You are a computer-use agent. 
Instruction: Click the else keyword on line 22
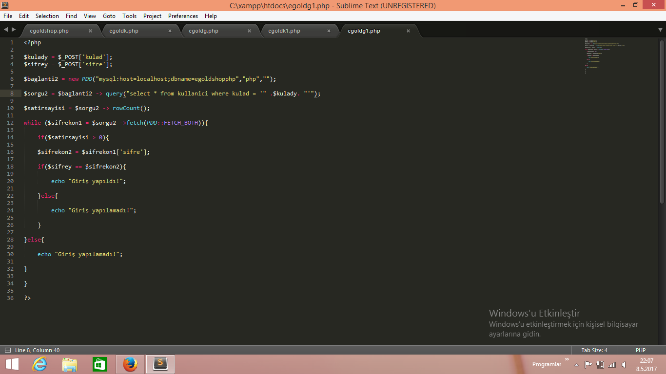48,196
